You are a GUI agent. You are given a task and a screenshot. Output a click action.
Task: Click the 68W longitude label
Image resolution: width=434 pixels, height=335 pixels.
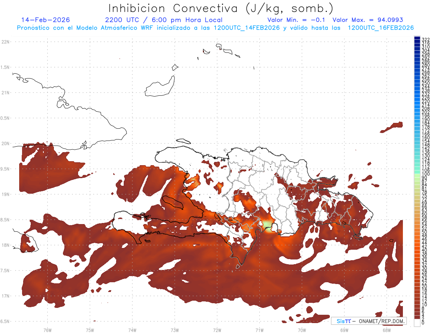(x=387, y=330)
